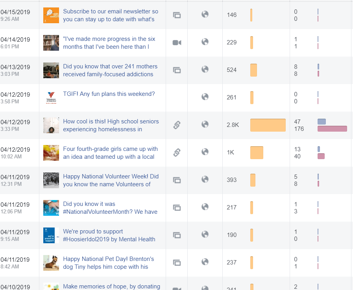Click the link icon on the High school seniors post

coord(177,125)
